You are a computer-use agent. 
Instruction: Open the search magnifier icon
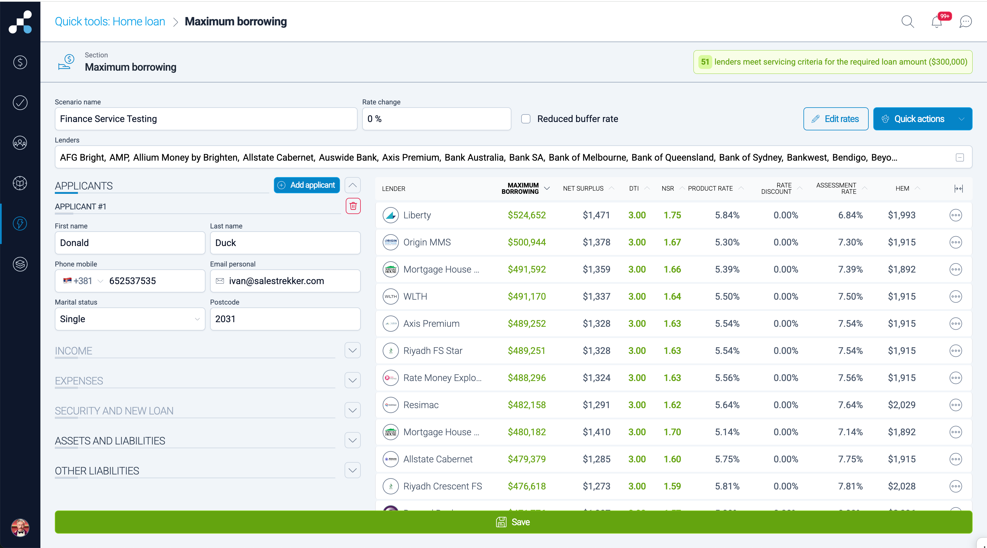(907, 21)
